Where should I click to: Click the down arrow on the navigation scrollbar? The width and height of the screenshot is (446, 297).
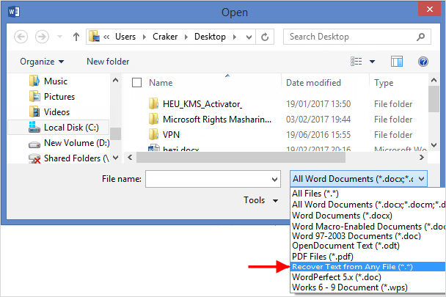pos(115,158)
